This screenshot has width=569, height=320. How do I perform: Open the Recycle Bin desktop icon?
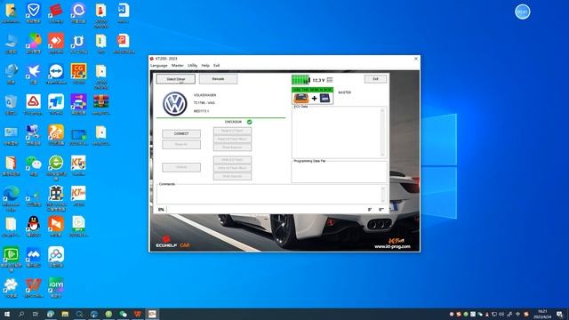(x=11, y=105)
